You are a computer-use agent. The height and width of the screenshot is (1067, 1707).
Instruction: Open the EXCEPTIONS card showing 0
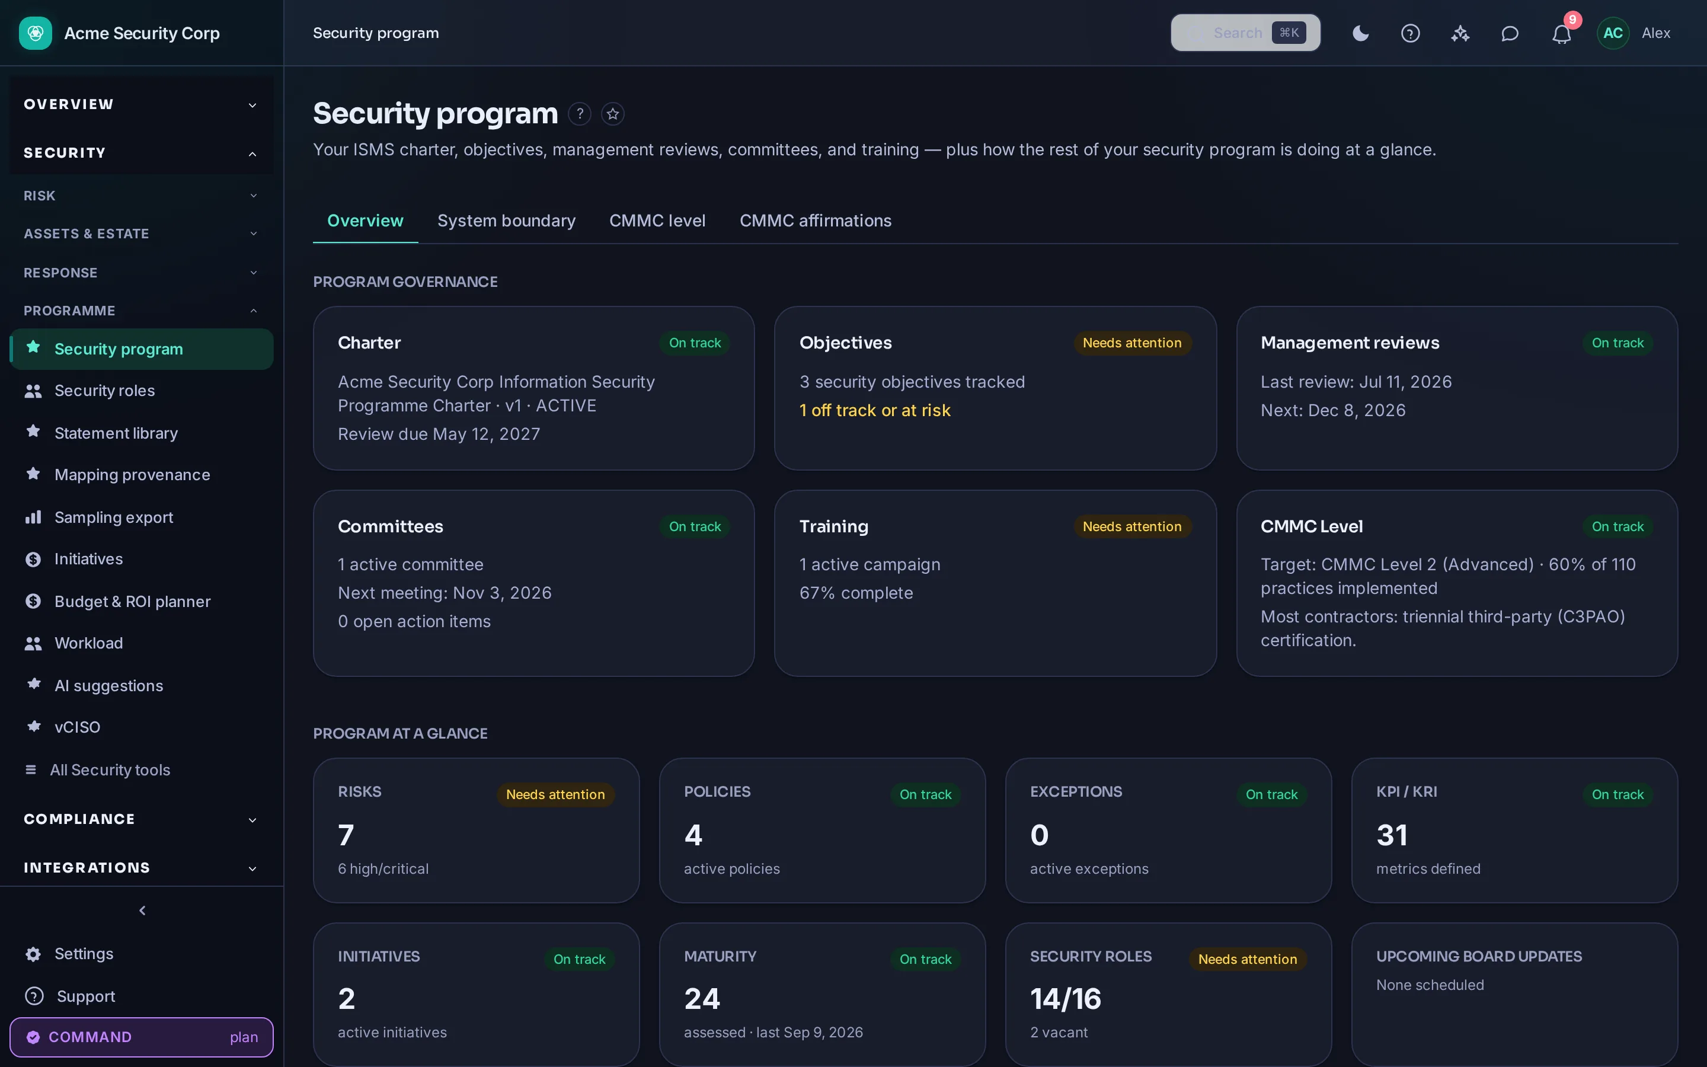pyautogui.click(x=1168, y=830)
